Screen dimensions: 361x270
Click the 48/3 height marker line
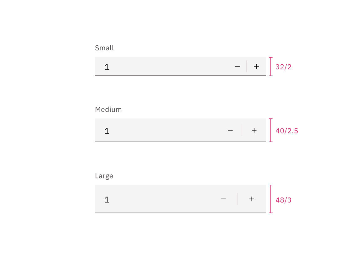point(270,199)
